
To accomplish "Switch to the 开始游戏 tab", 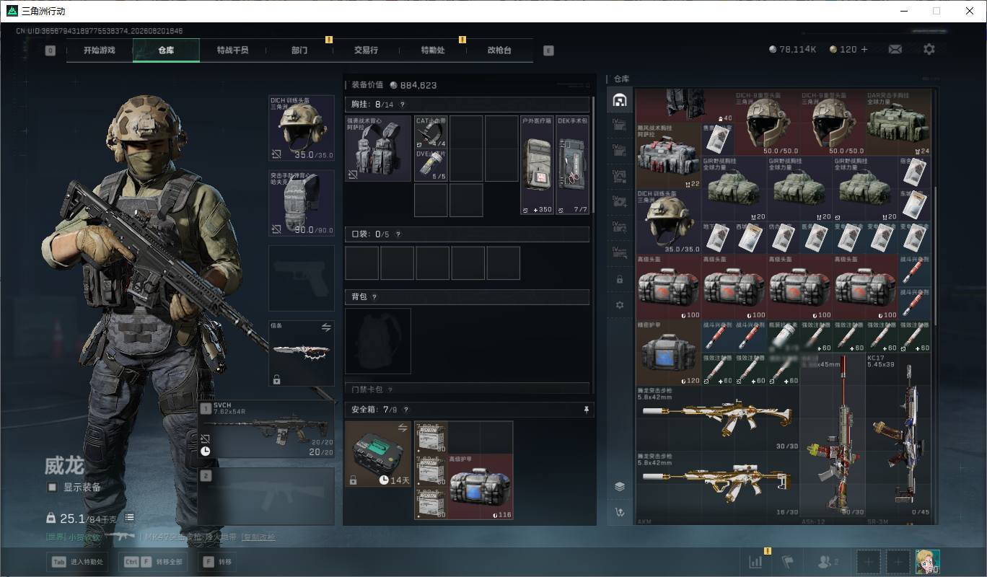I will click(x=99, y=50).
